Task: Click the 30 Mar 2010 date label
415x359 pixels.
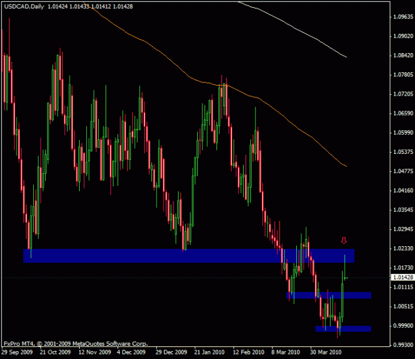Action: [326, 352]
